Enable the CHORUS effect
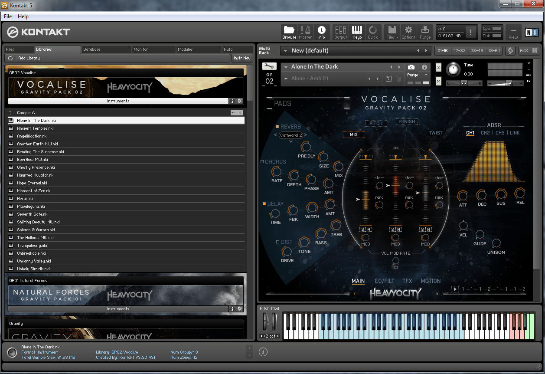545x374 pixels. click(x=262, y=162)
